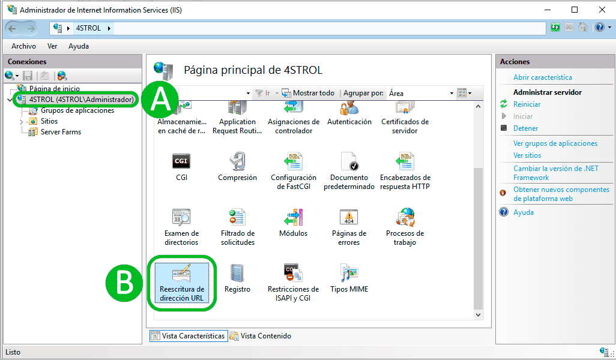Viewport: 616px width, 360px height.
Task: Click Detener server action
Action: point(526,128)
